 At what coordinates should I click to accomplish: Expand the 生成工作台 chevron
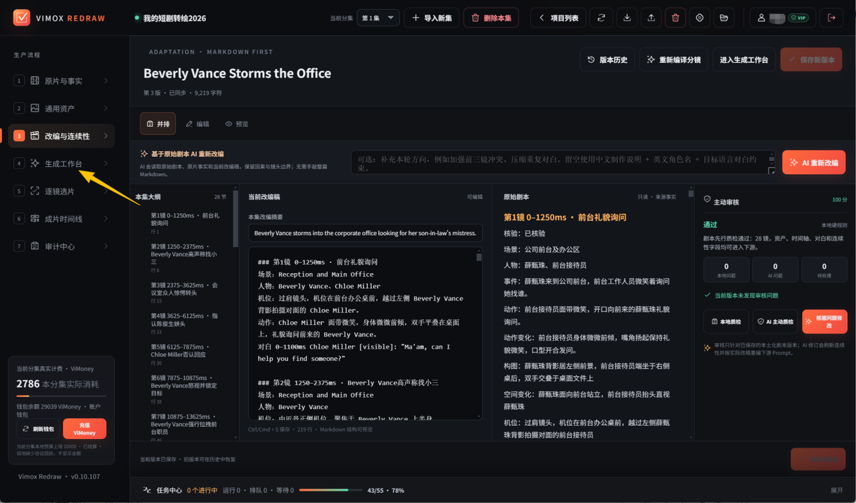[x=106, y=164]
